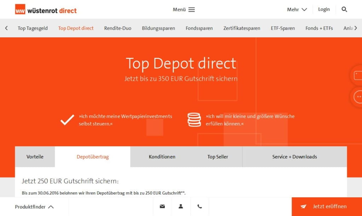Open search with magnifier icon

[x=344, y=10]
